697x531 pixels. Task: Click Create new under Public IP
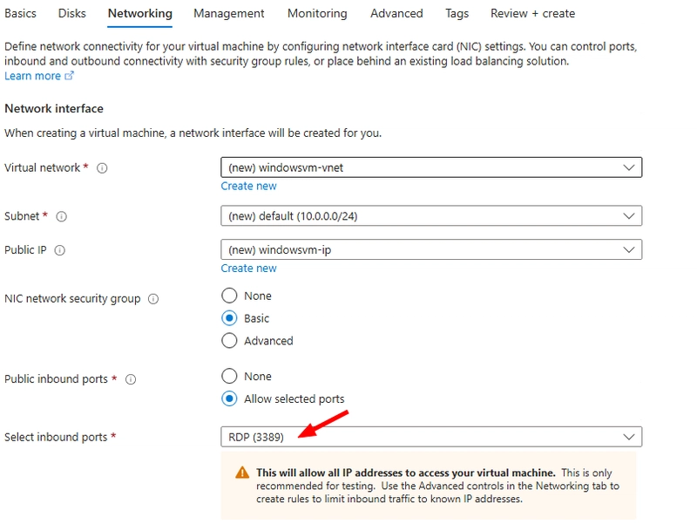tap(248, 269)
